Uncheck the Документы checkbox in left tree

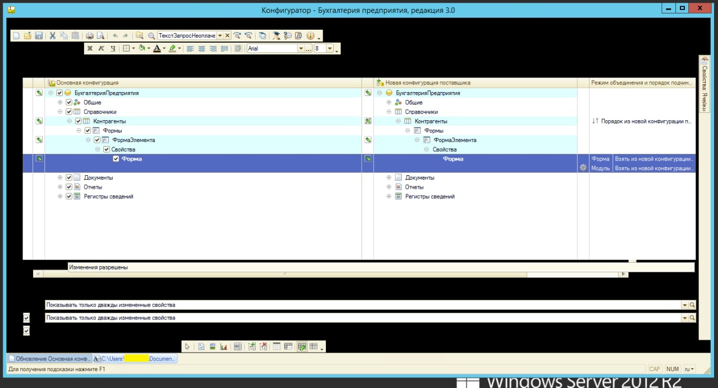[x=69, y=177]
